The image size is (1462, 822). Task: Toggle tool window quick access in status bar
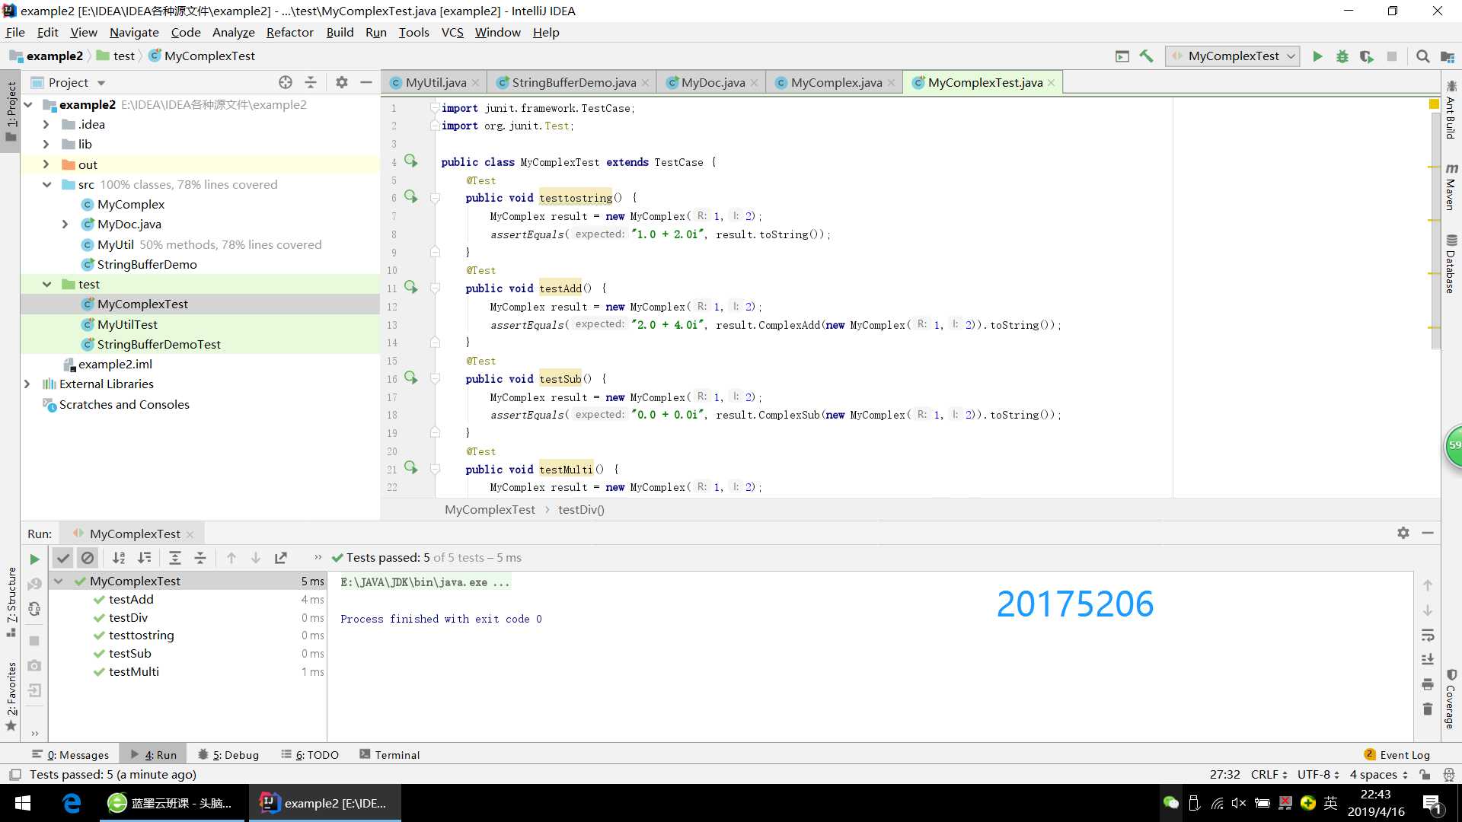tap(14, 775)
